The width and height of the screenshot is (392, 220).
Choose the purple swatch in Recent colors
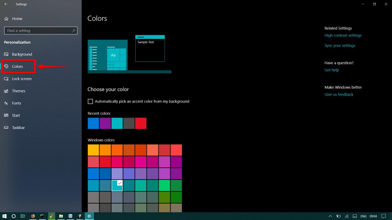pyautogui.click(x=105, y=123)
